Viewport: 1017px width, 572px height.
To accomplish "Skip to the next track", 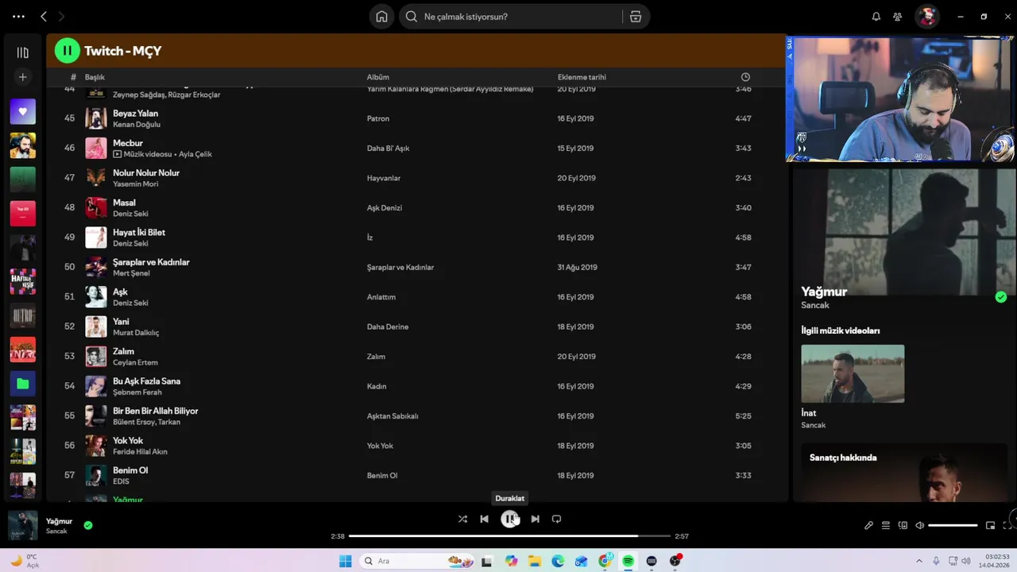I will (x=535, y=519).
